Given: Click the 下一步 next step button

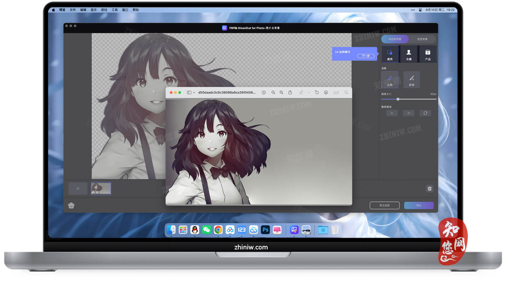Looking at the screenshot, I should (x=366, y=56).
